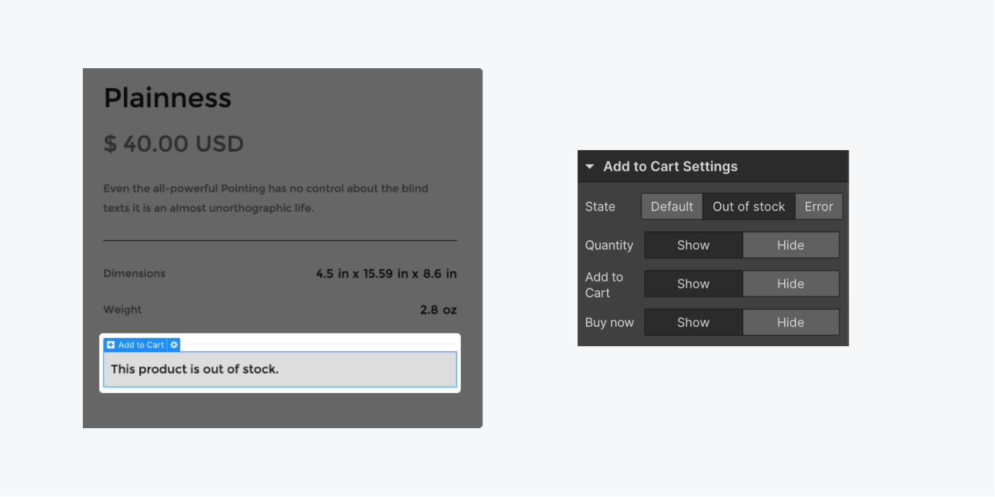Hide the Quantity field

pos(790,245)
